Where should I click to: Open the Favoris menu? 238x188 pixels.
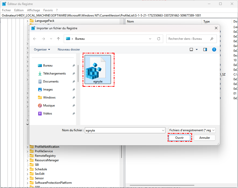(x=48, y=10)
